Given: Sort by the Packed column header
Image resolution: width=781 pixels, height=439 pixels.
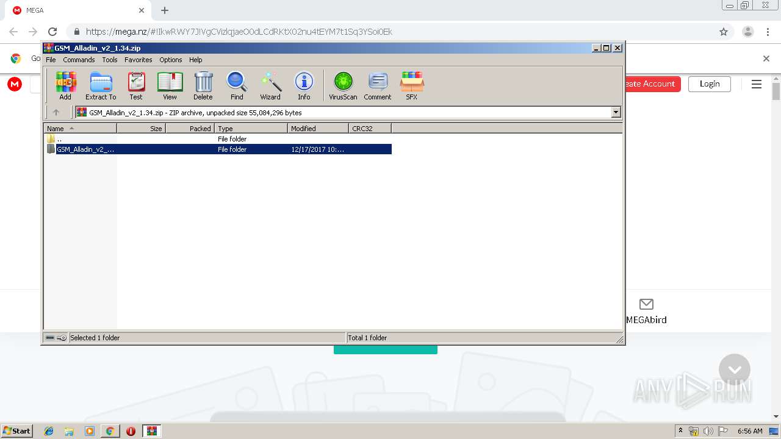Looking at the screenshot, I should 190,128.
